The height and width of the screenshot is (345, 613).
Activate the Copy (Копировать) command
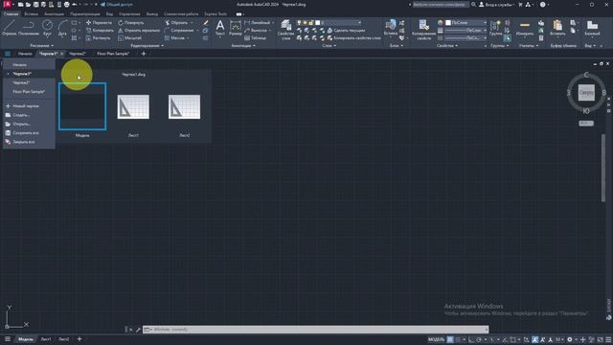[x=100, y=30]
